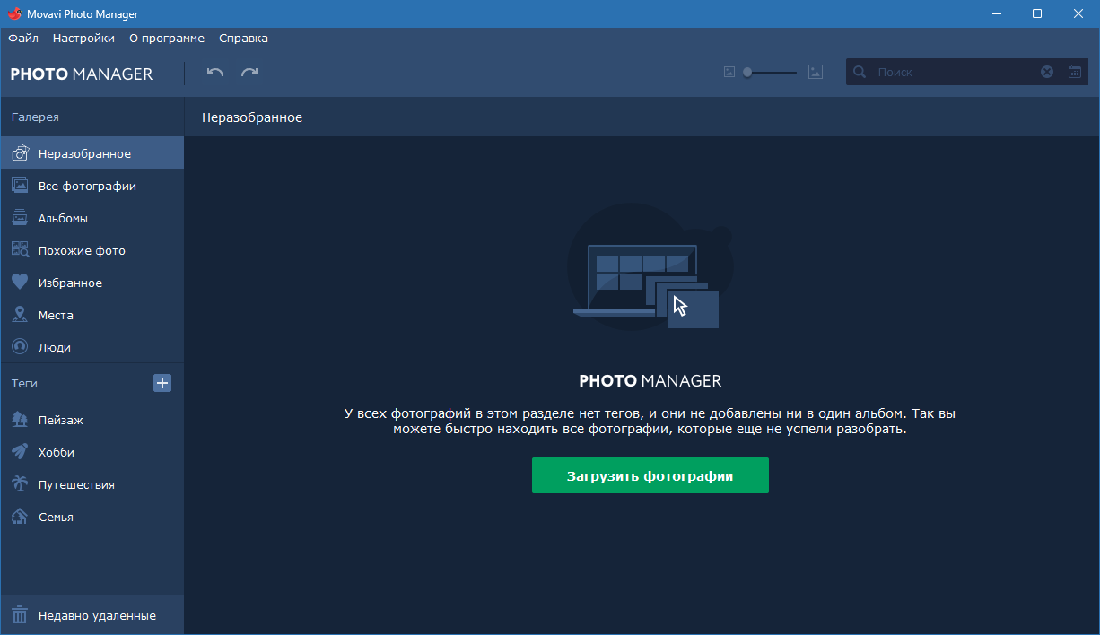Click the Места map pin icon
Viewport: 1100px width, 635px height.
coord(20,315)
